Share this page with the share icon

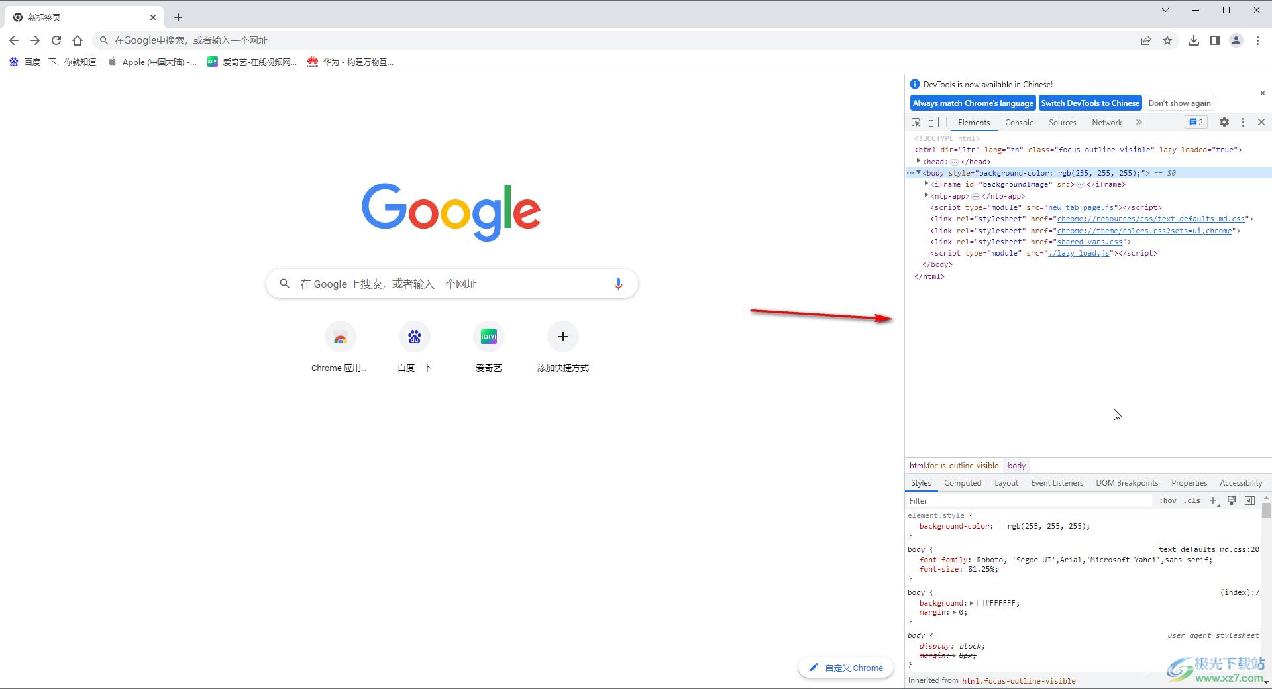[1146, 40]
